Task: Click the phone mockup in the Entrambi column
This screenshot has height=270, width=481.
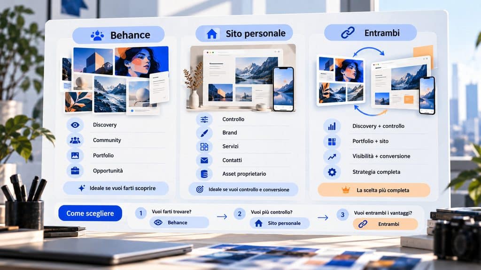Action: (427, 96)
